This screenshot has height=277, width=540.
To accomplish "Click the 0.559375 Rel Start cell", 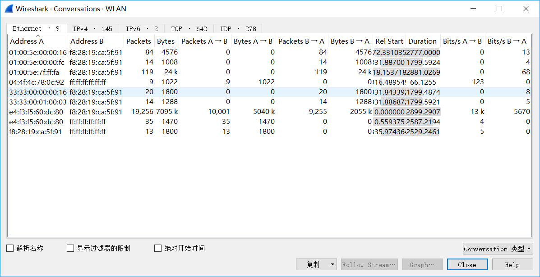I will click(x=389, y=122).
